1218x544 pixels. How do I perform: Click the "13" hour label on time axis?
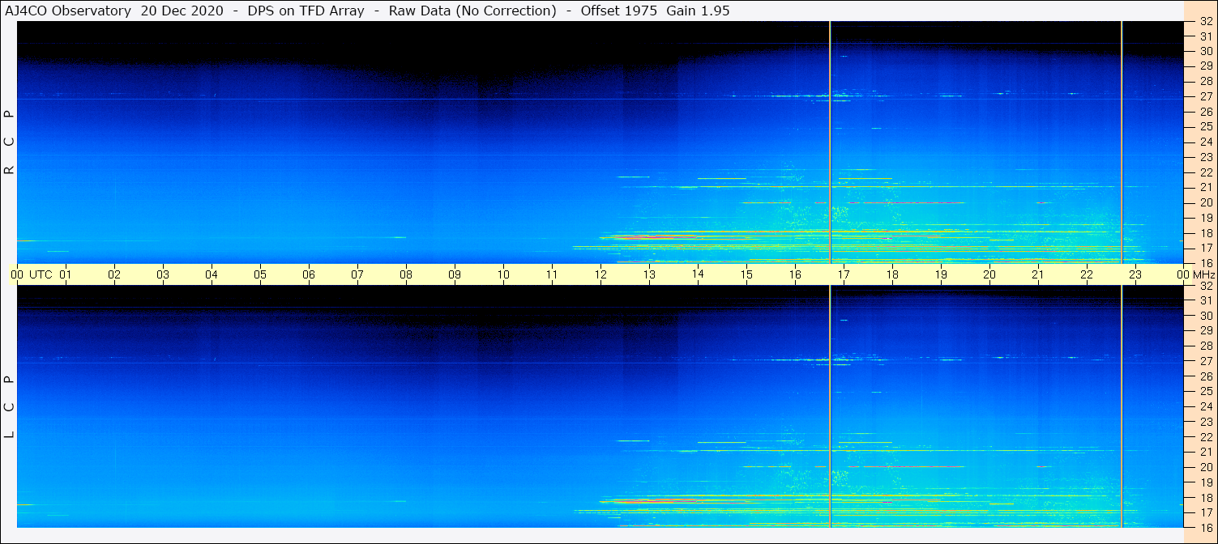coord(649,274)
